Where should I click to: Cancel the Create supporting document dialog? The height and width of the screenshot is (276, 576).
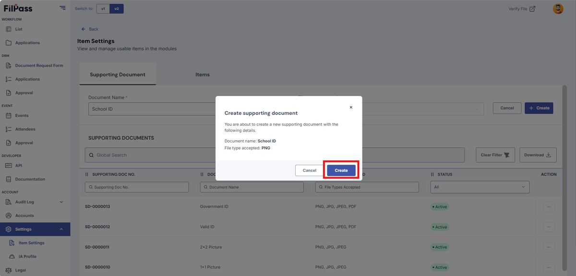pos(310,170)
